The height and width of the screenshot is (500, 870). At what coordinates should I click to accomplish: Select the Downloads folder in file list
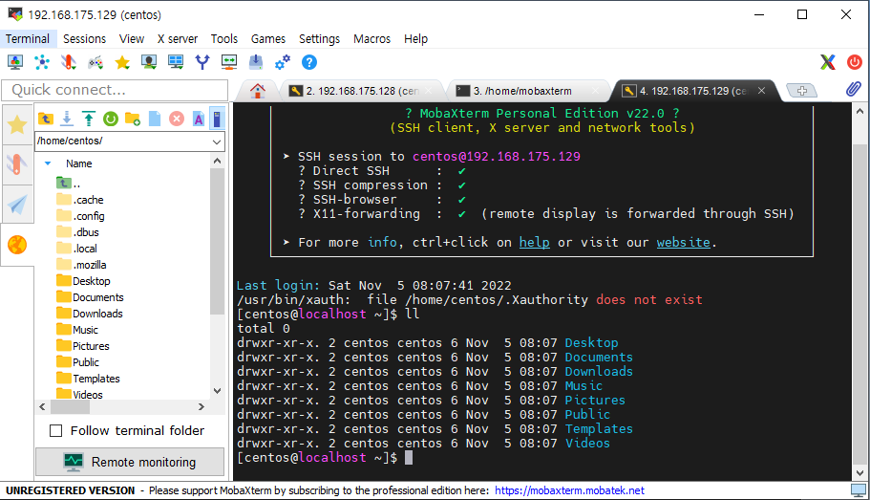pos(90,314)
